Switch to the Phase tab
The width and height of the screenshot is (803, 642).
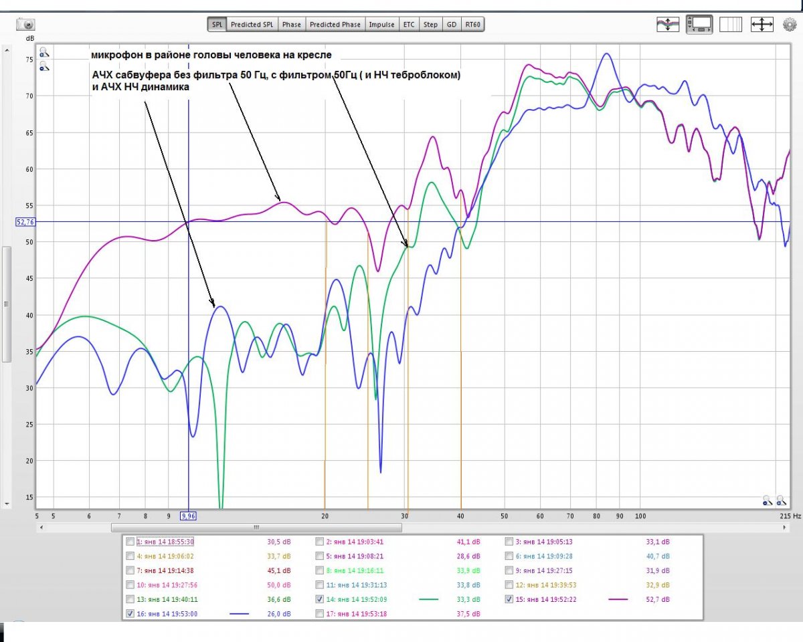pos(291,25)
